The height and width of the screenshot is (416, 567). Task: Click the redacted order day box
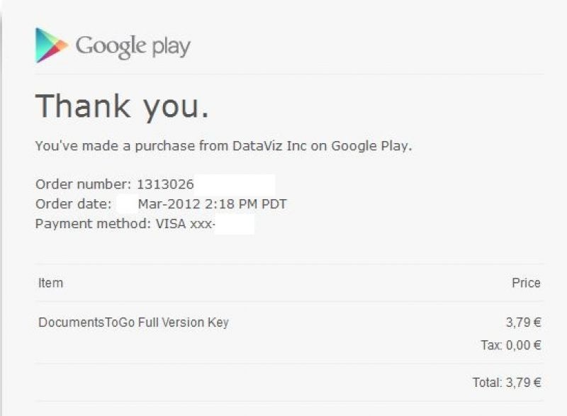pyautogui.click(x=127, y=204)
